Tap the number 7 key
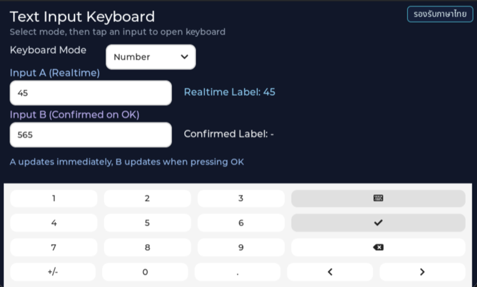477x287 pixels. point(54,247)
